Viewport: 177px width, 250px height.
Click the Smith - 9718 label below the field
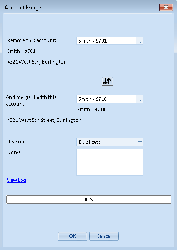coord(91,109)
